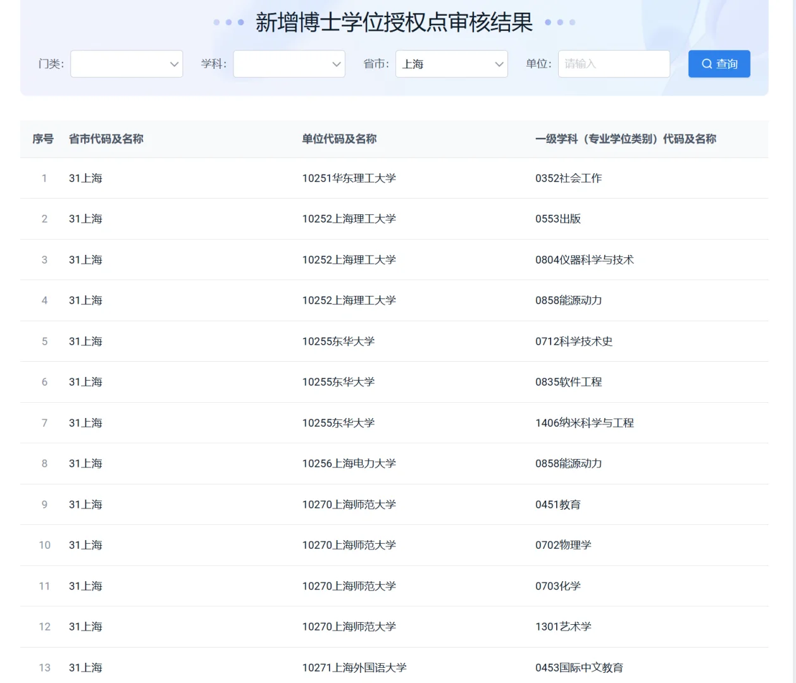Image resolution: width=796 pixels, height=683 pixels.
Task: Select 0858能源动力 in the 上海理工大学 row
Action: click(x=568, y=300)
